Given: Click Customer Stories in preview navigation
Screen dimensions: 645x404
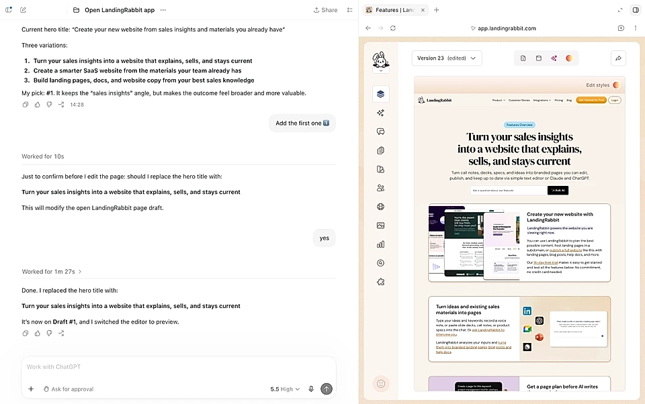Looking at the screenshot, I should click(519, 100).
